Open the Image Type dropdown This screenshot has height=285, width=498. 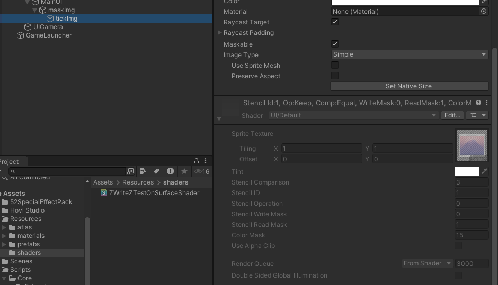tap(409, 54)
